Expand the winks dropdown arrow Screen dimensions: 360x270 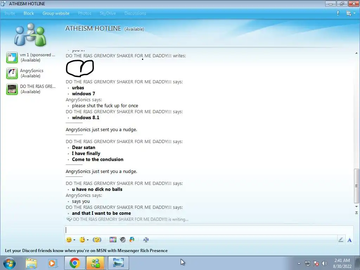[88, 240]
